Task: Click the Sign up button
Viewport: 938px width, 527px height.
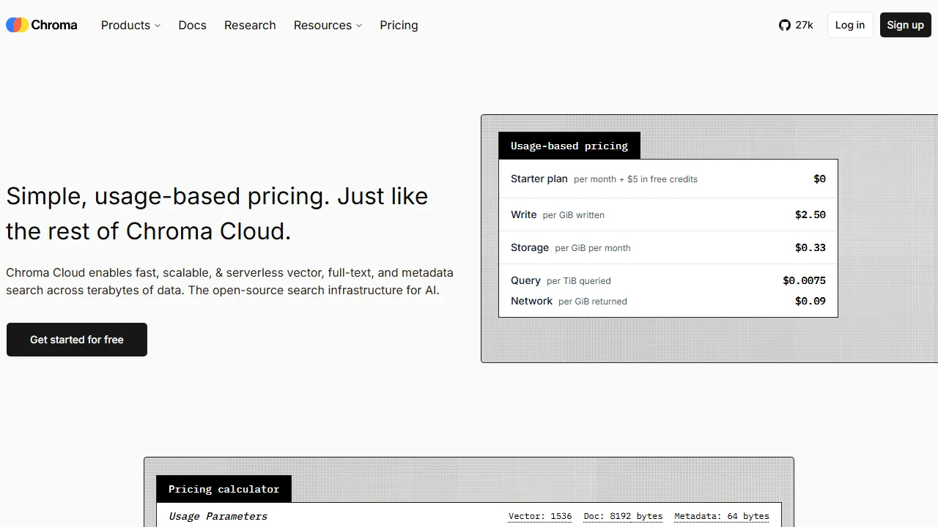Action: tap(906, 25)
